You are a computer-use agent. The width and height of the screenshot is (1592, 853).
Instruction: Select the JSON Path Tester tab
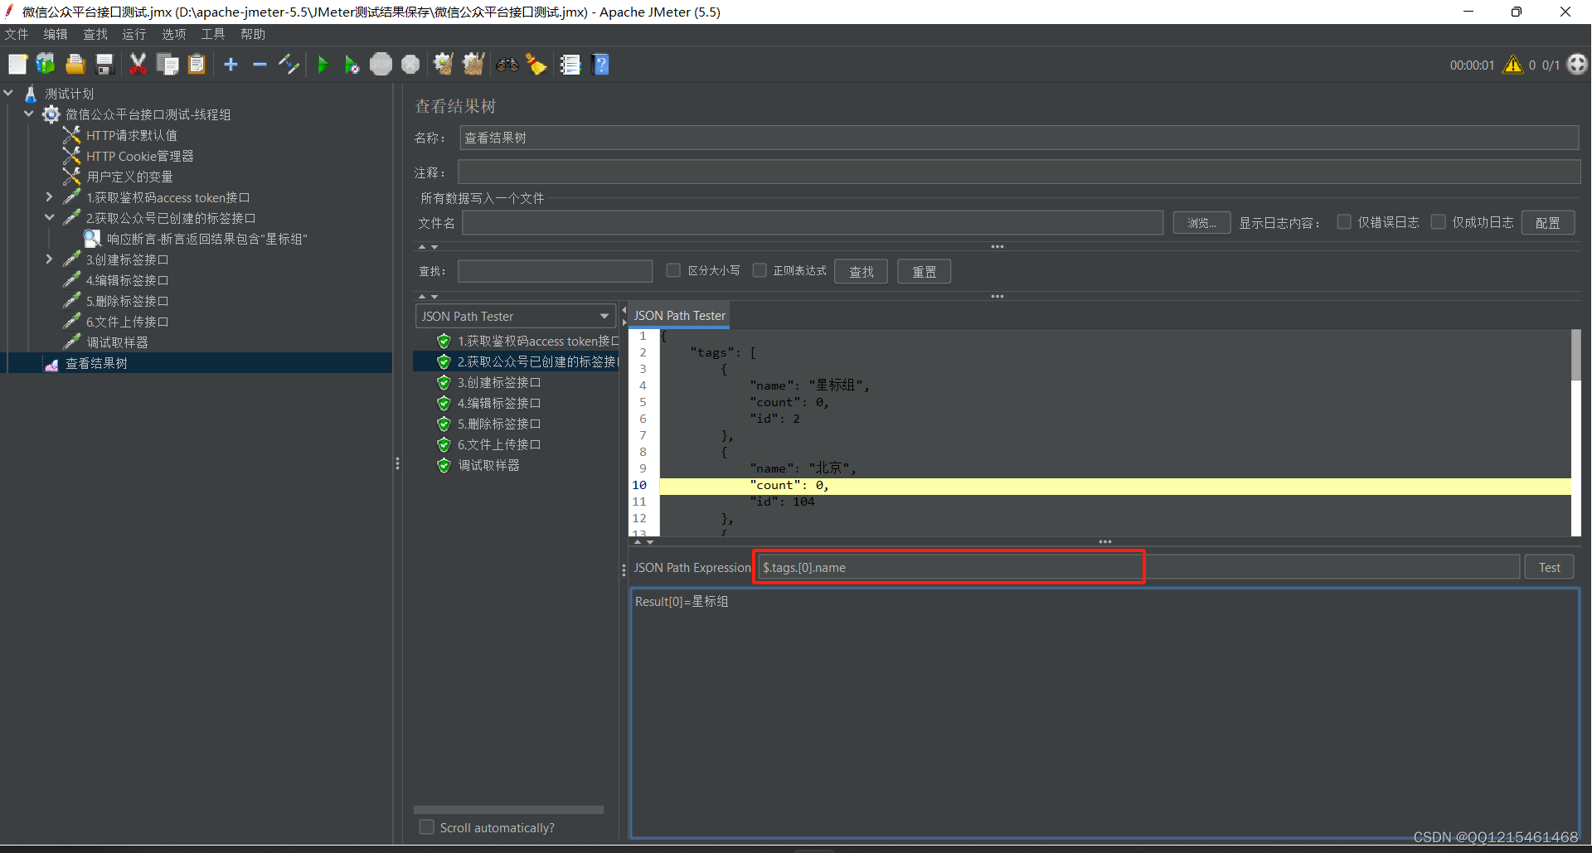tap(679, 316)
